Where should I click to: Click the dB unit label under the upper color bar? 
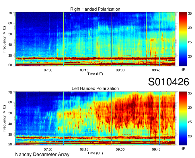coord(183,70)
